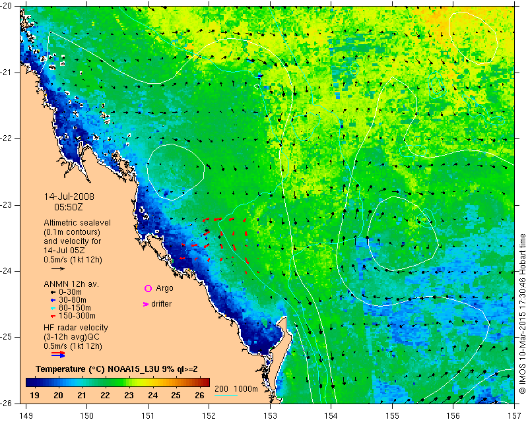Click the time label 05:50Z
Screen dimensions: 528x422
[69, 207]
